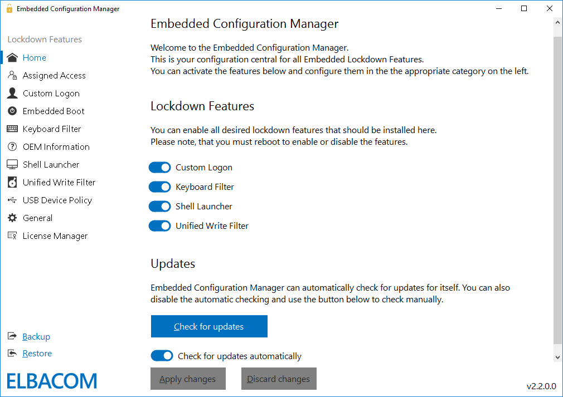
Task: Select the Shell Launcher monitor icon
Action: click(12, 164)
